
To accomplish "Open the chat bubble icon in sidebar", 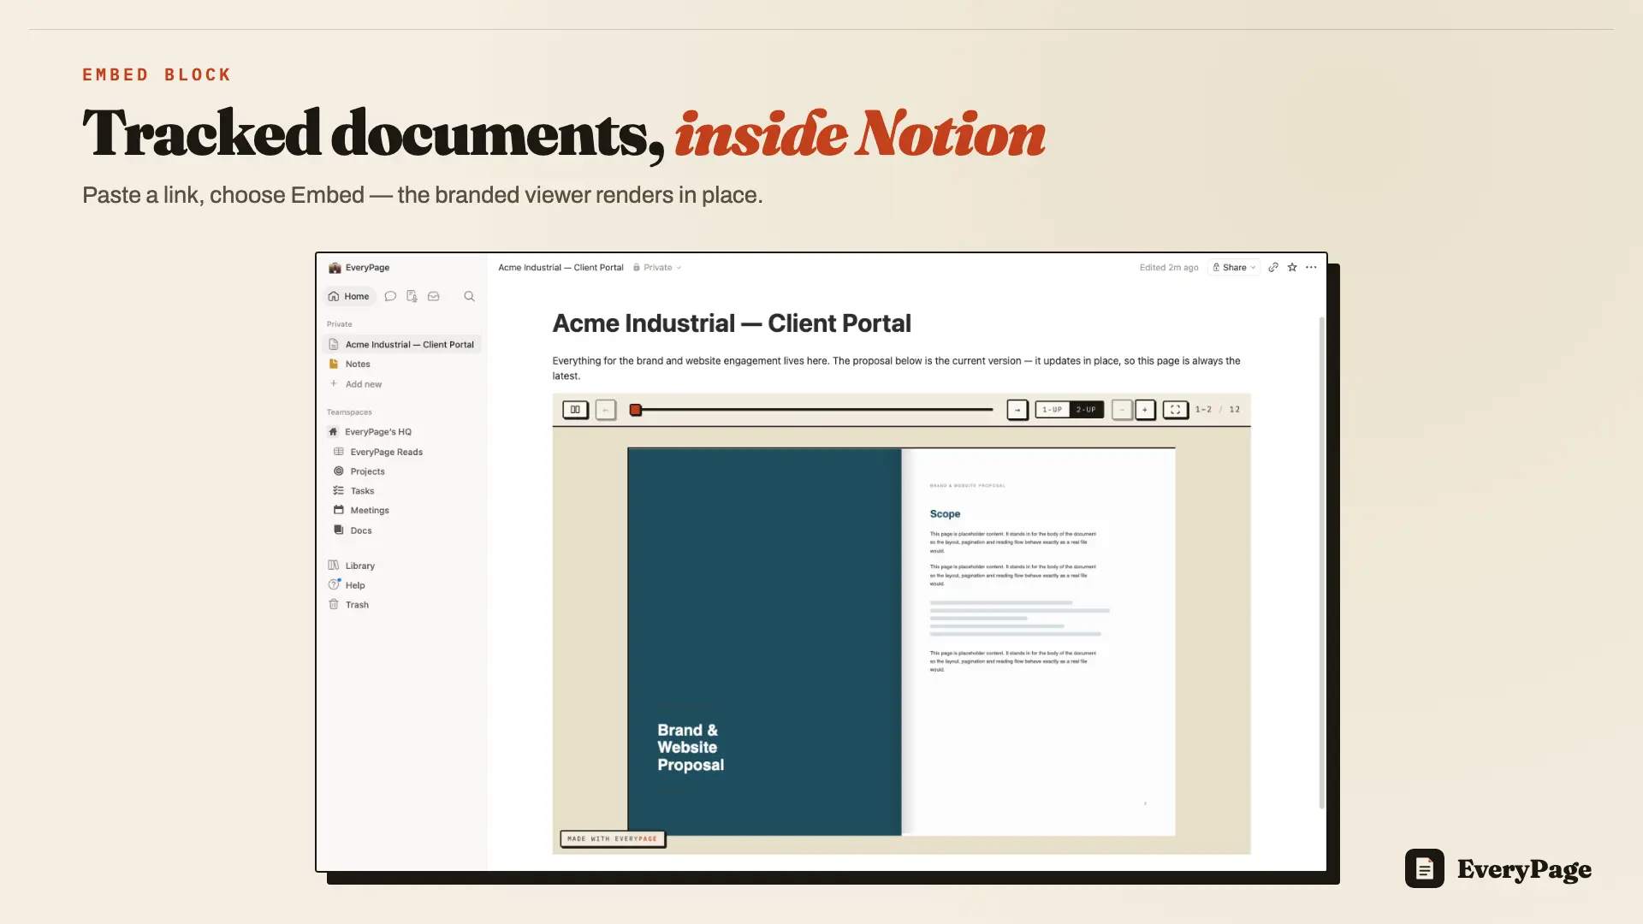I will click(390, 296).
